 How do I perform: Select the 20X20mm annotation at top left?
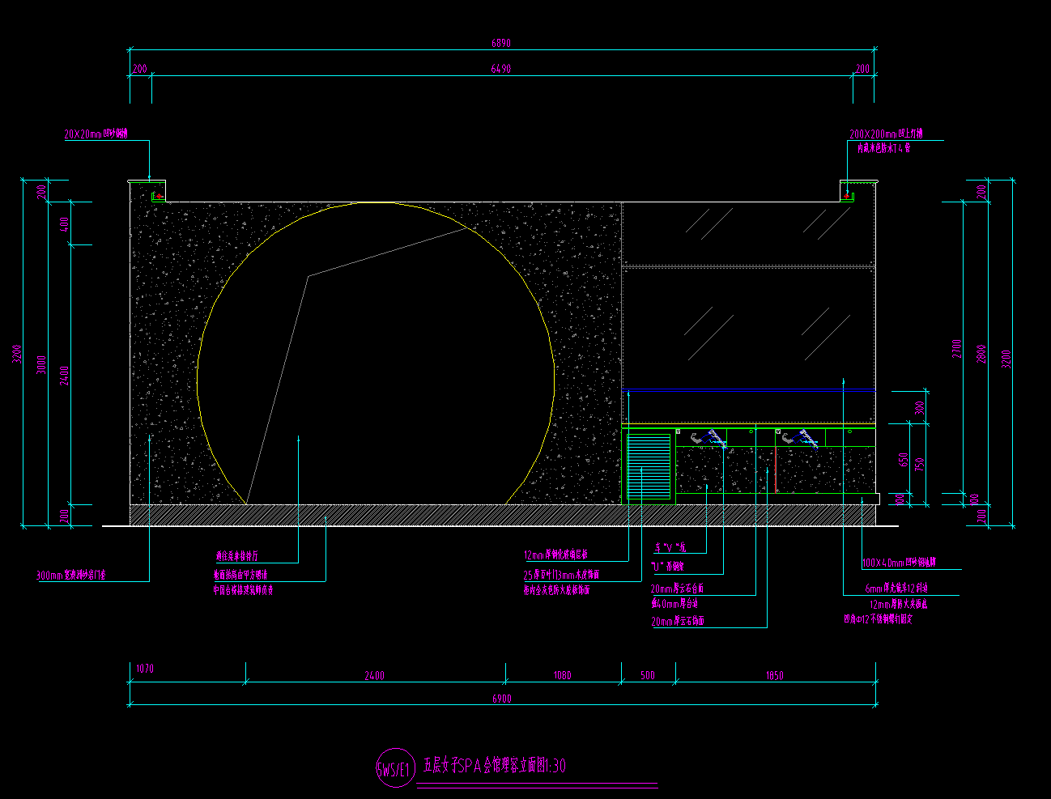click(96, 134)
